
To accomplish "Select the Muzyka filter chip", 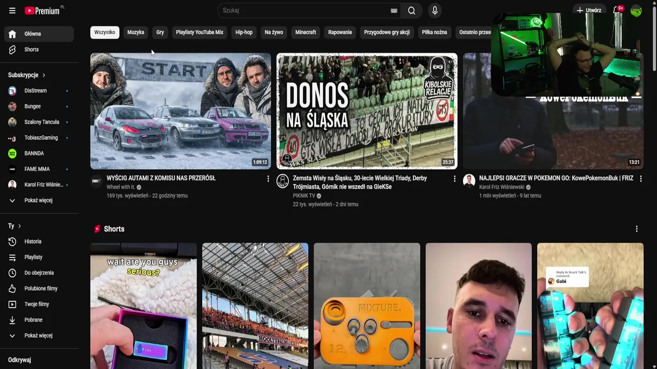I will 136,32.
